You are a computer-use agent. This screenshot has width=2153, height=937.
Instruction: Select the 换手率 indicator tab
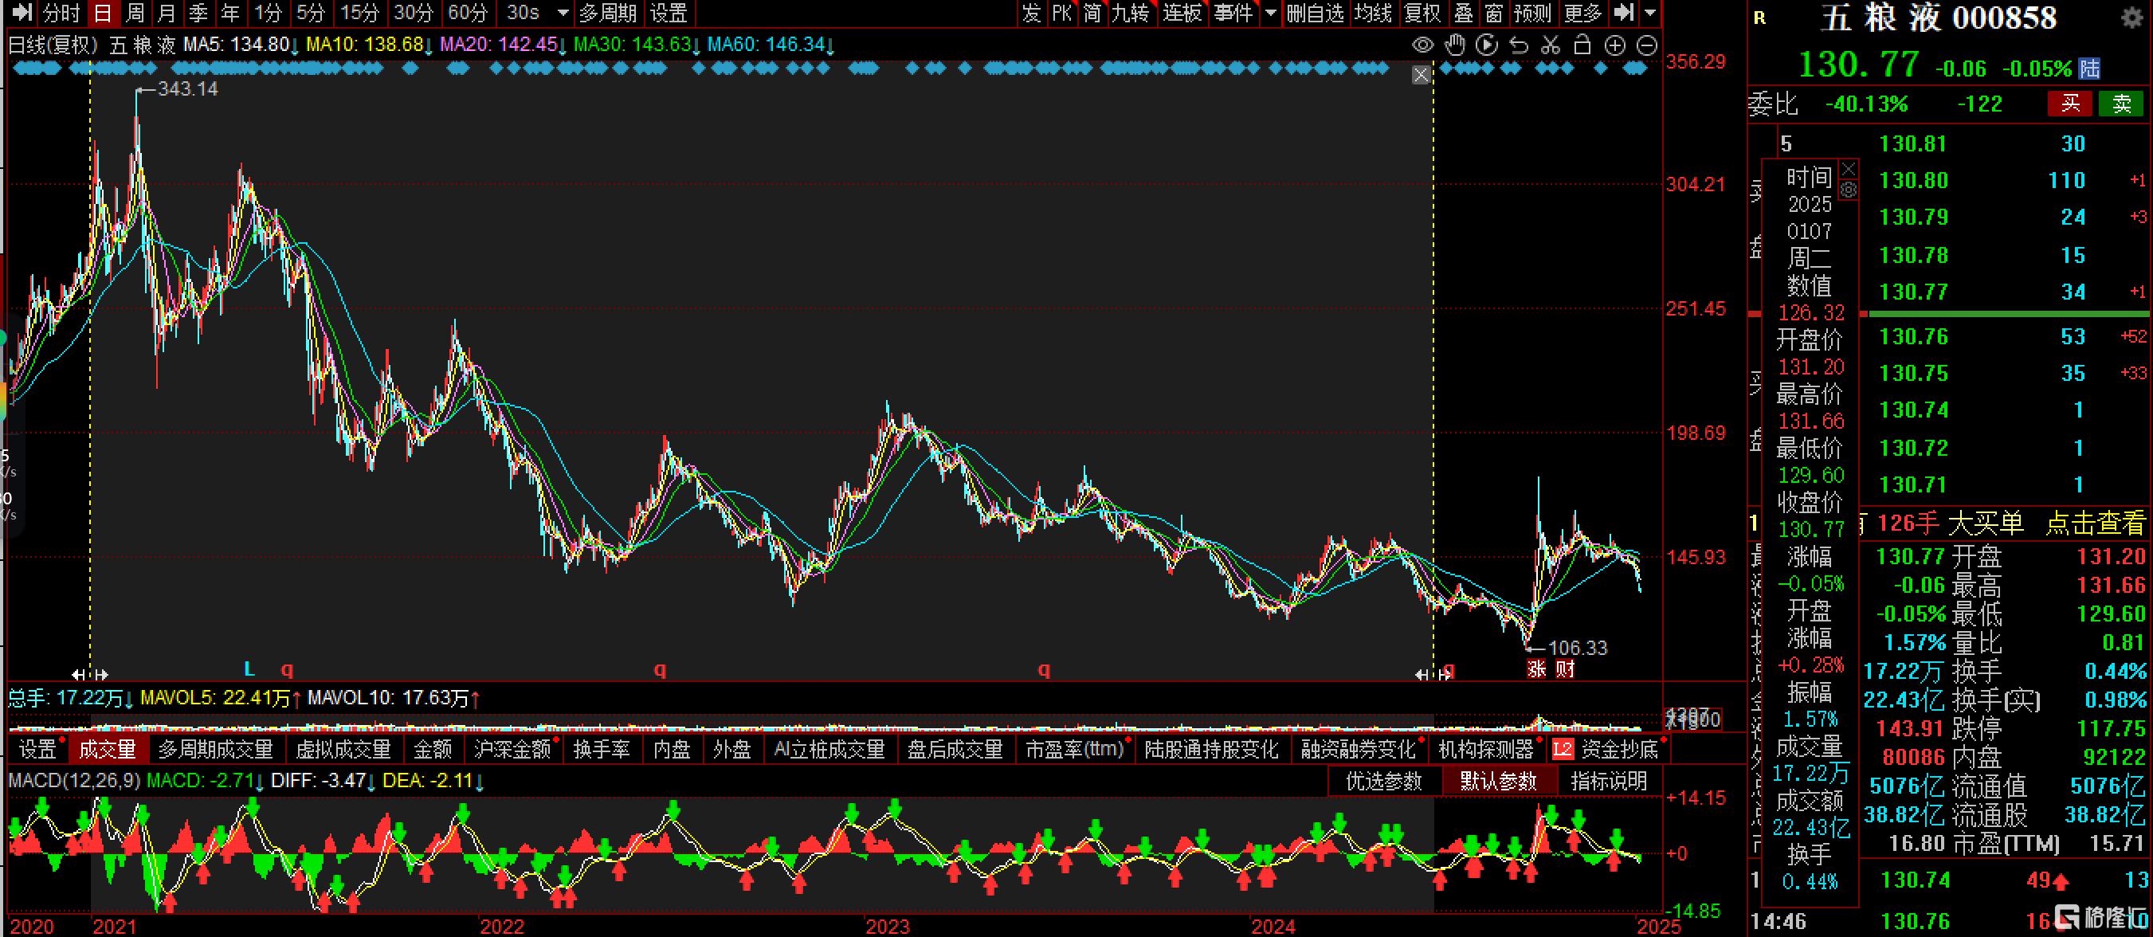coord(601,749)
